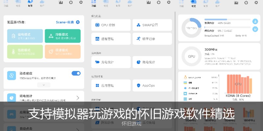Open the 账户 tab in the left panel
The height and width of the screenshot is (131, 263).
(42, 3)
